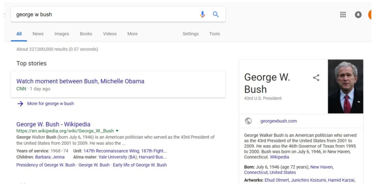Open the Google apps grid icon
Viewport: 373px width, 185px height.
point(343,15)
